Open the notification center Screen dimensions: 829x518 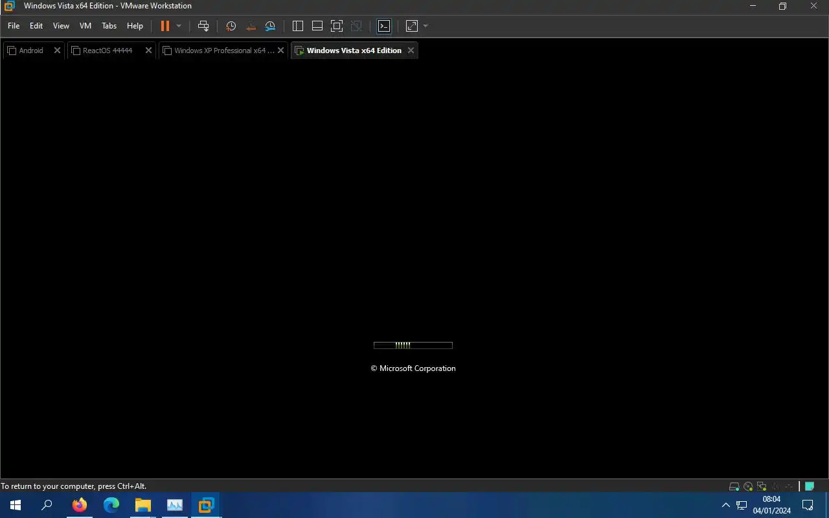click(808, 505)
